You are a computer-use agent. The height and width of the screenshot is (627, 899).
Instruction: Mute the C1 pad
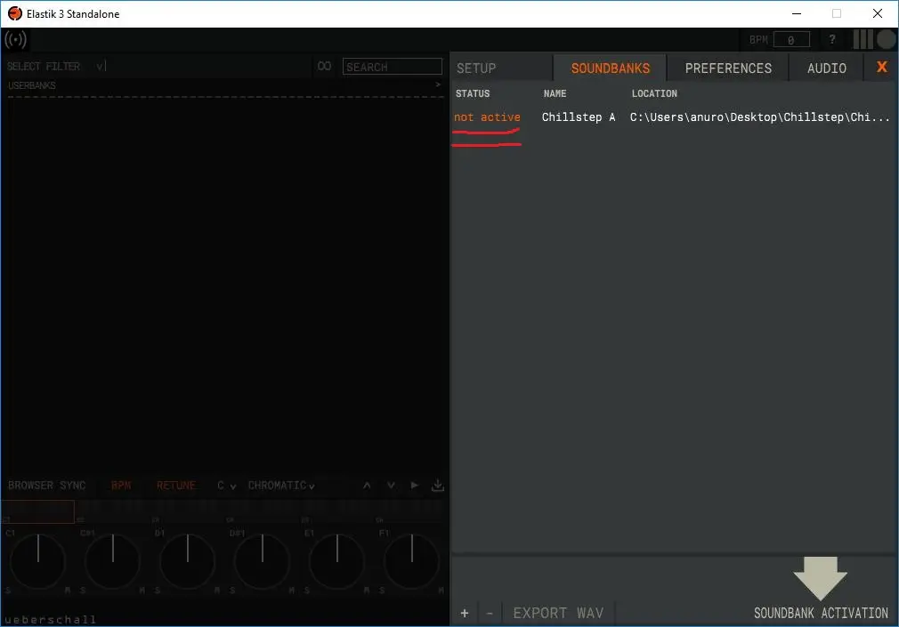(67, 591)
